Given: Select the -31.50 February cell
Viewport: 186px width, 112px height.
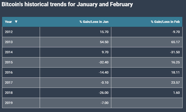Looking at the screenshot, I should [175, 52].
